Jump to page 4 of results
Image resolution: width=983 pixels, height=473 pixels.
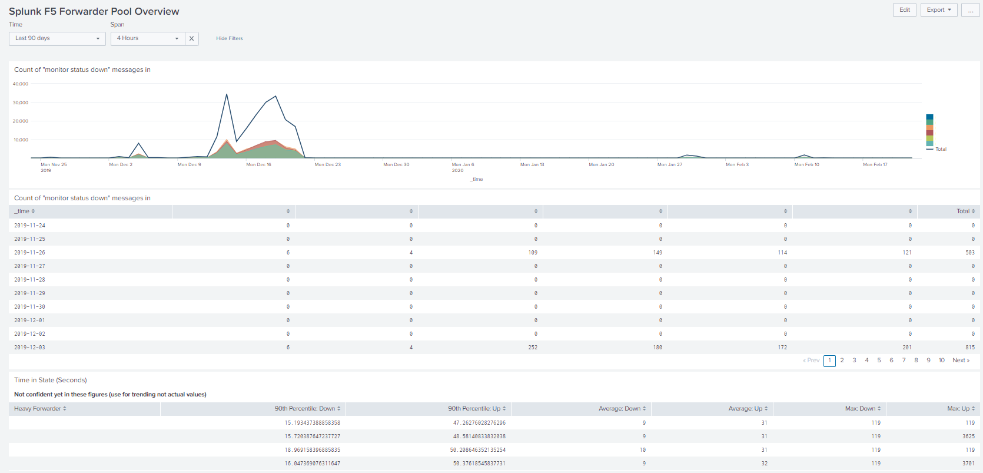tap(866, 360)
